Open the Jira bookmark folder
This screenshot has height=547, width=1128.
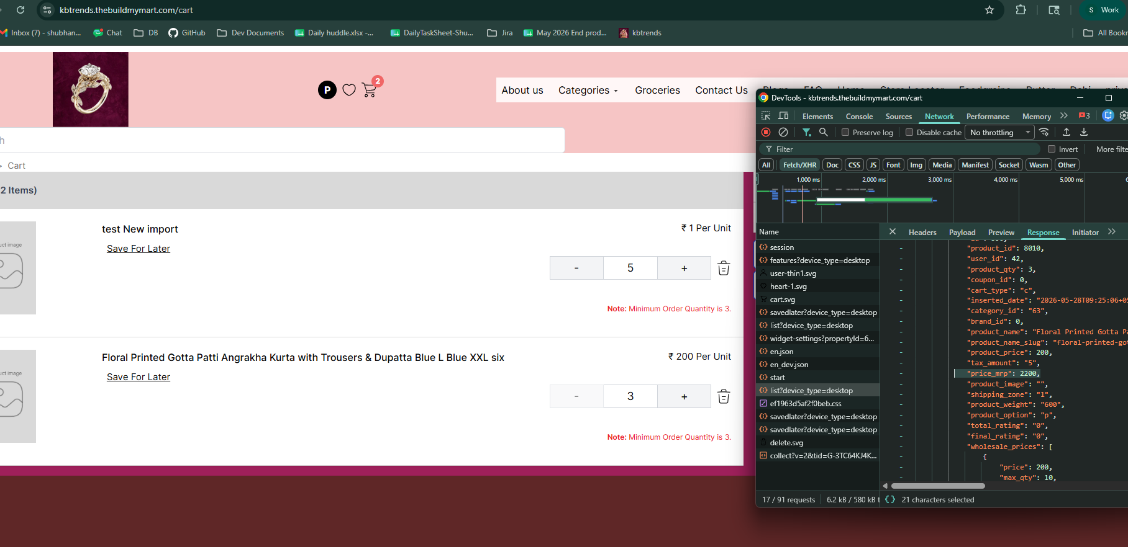point(500,33)
